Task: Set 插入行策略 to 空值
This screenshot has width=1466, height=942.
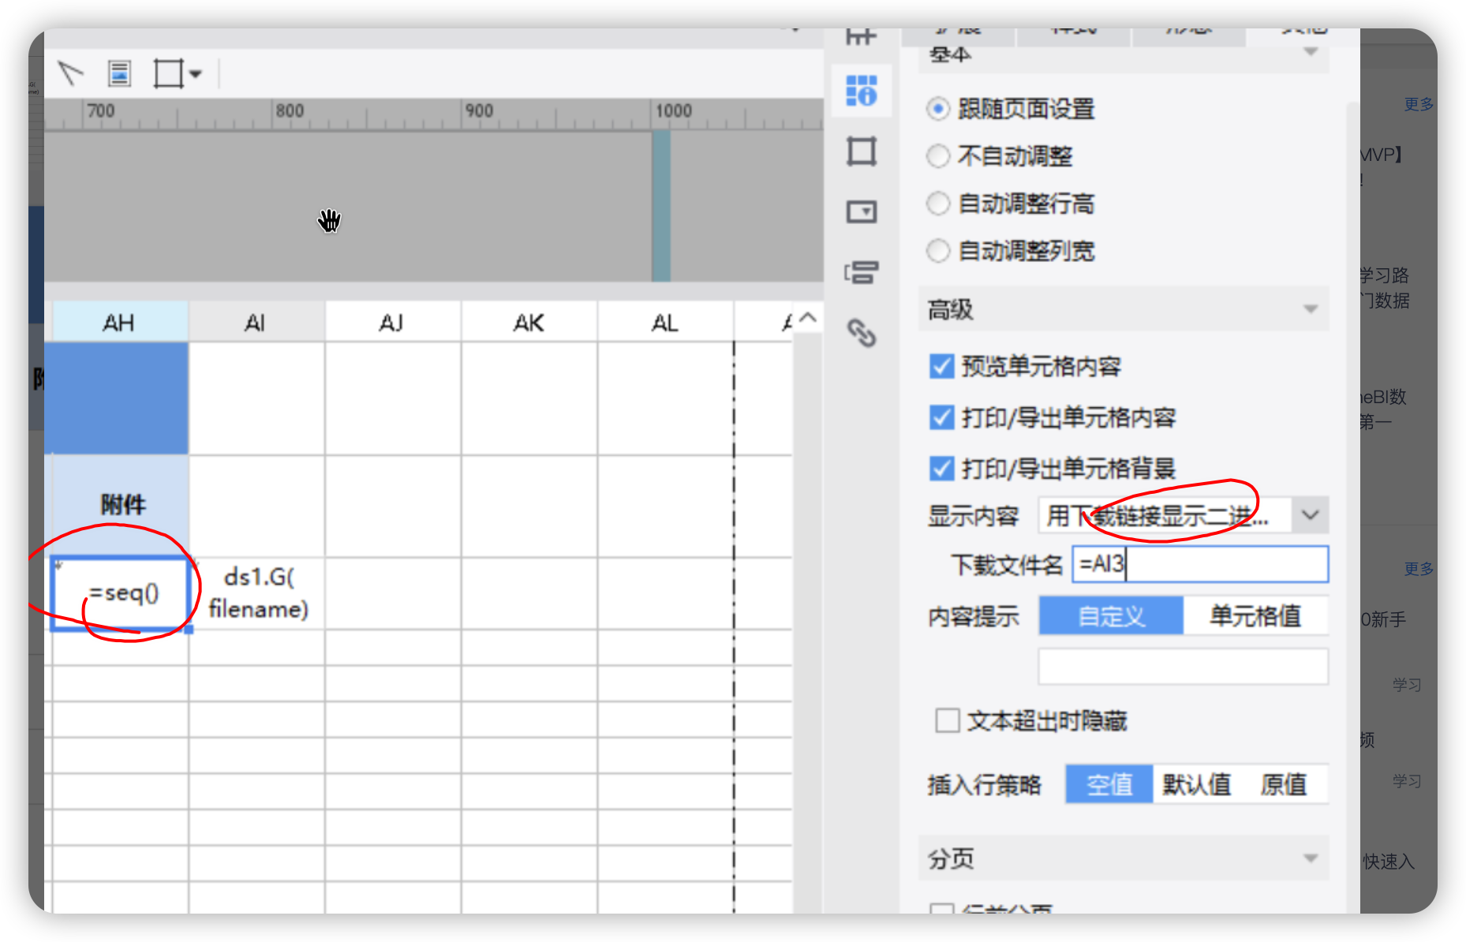Action: click(1109, 784)
